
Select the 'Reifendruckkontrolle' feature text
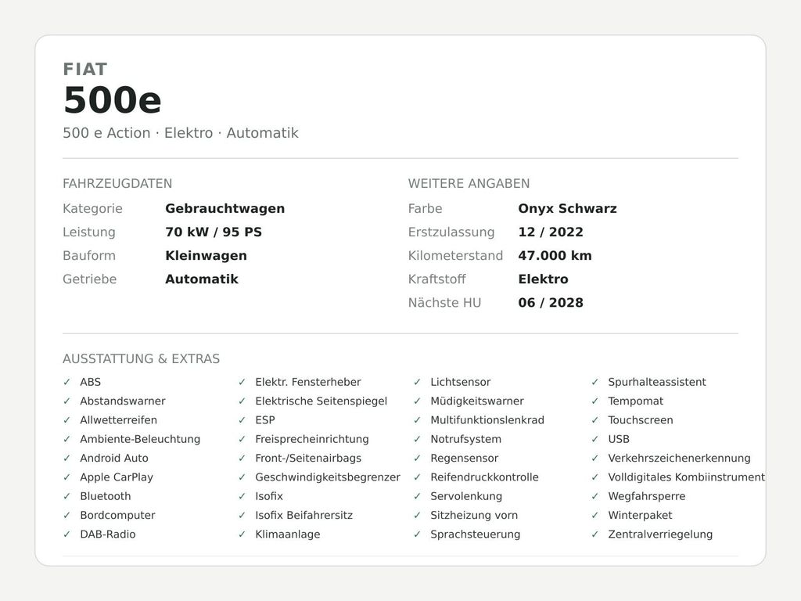484,477
